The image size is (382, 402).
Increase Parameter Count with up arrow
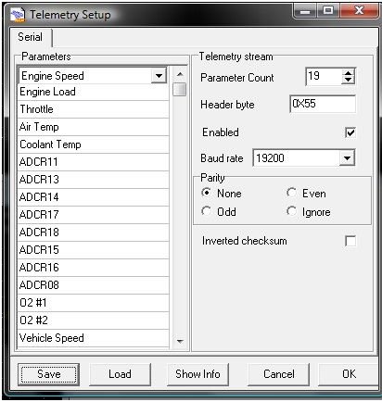point(349,73)
